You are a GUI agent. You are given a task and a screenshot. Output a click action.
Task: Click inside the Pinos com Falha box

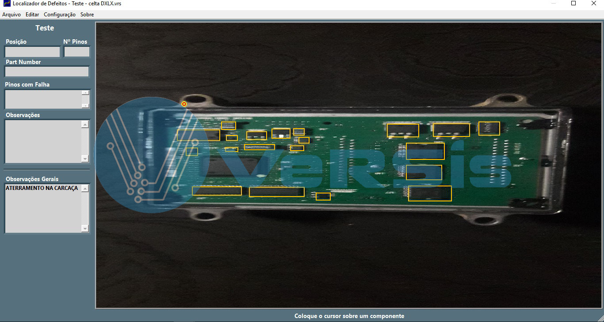pyautogui.click(x=43, y=99)
